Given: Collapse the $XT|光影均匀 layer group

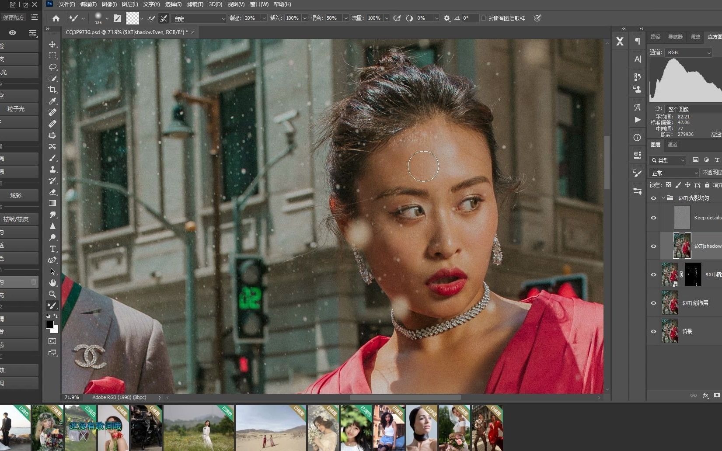Looking at the screenshot, I should pos(663,198).
